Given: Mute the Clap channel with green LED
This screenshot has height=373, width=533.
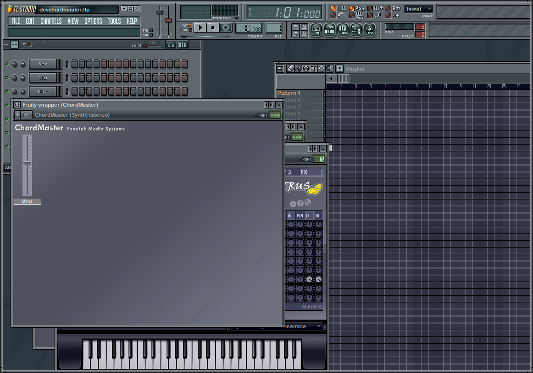Looking at the screenshot, I should coord(7,78).
